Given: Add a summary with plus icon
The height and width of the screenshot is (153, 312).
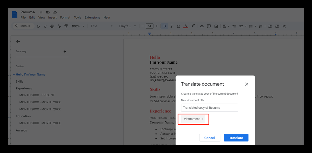Looking at the screenshot, I should [x=64, y=52].
